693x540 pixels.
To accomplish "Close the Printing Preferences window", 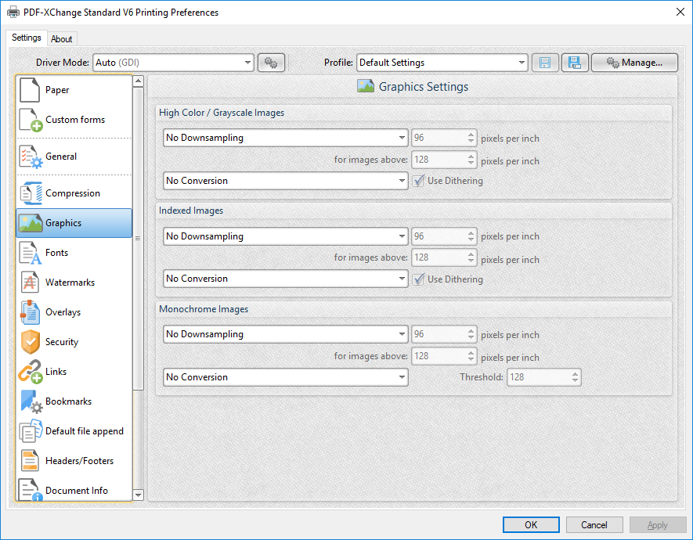I will [x=680, y=12].
